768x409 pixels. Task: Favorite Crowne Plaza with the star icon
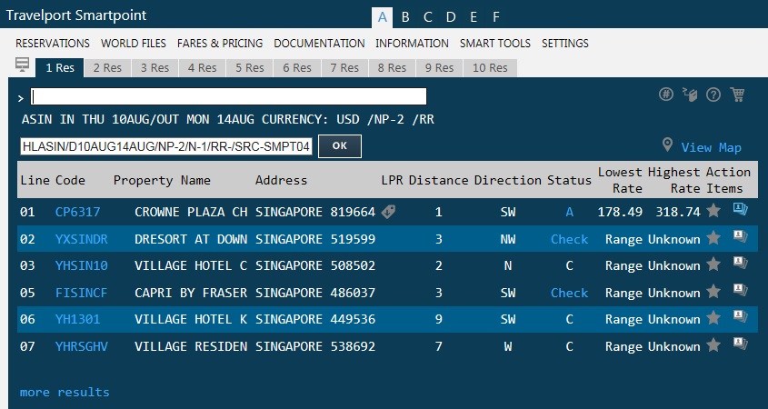713,211
